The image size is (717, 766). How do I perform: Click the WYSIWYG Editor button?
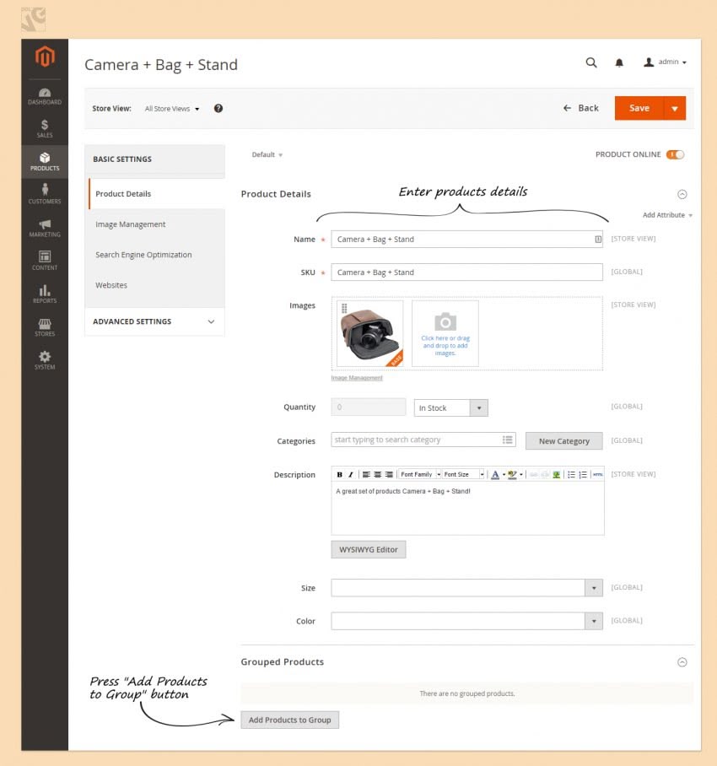[369, 549]
